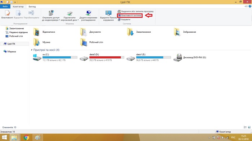Select the os (C:) drive icon

(37, 57)
